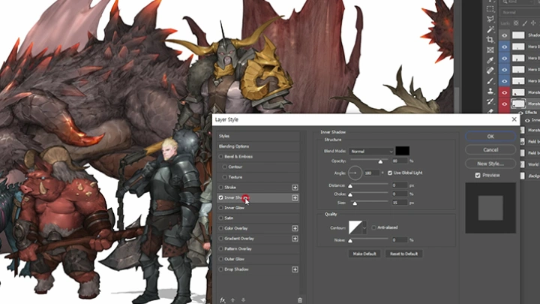This screenshot has width=540, height=304.
Task: Click the Contour curve thumbnail
Action: coord(355,228)
